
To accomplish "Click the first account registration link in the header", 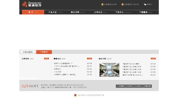I will coord(110,4).
